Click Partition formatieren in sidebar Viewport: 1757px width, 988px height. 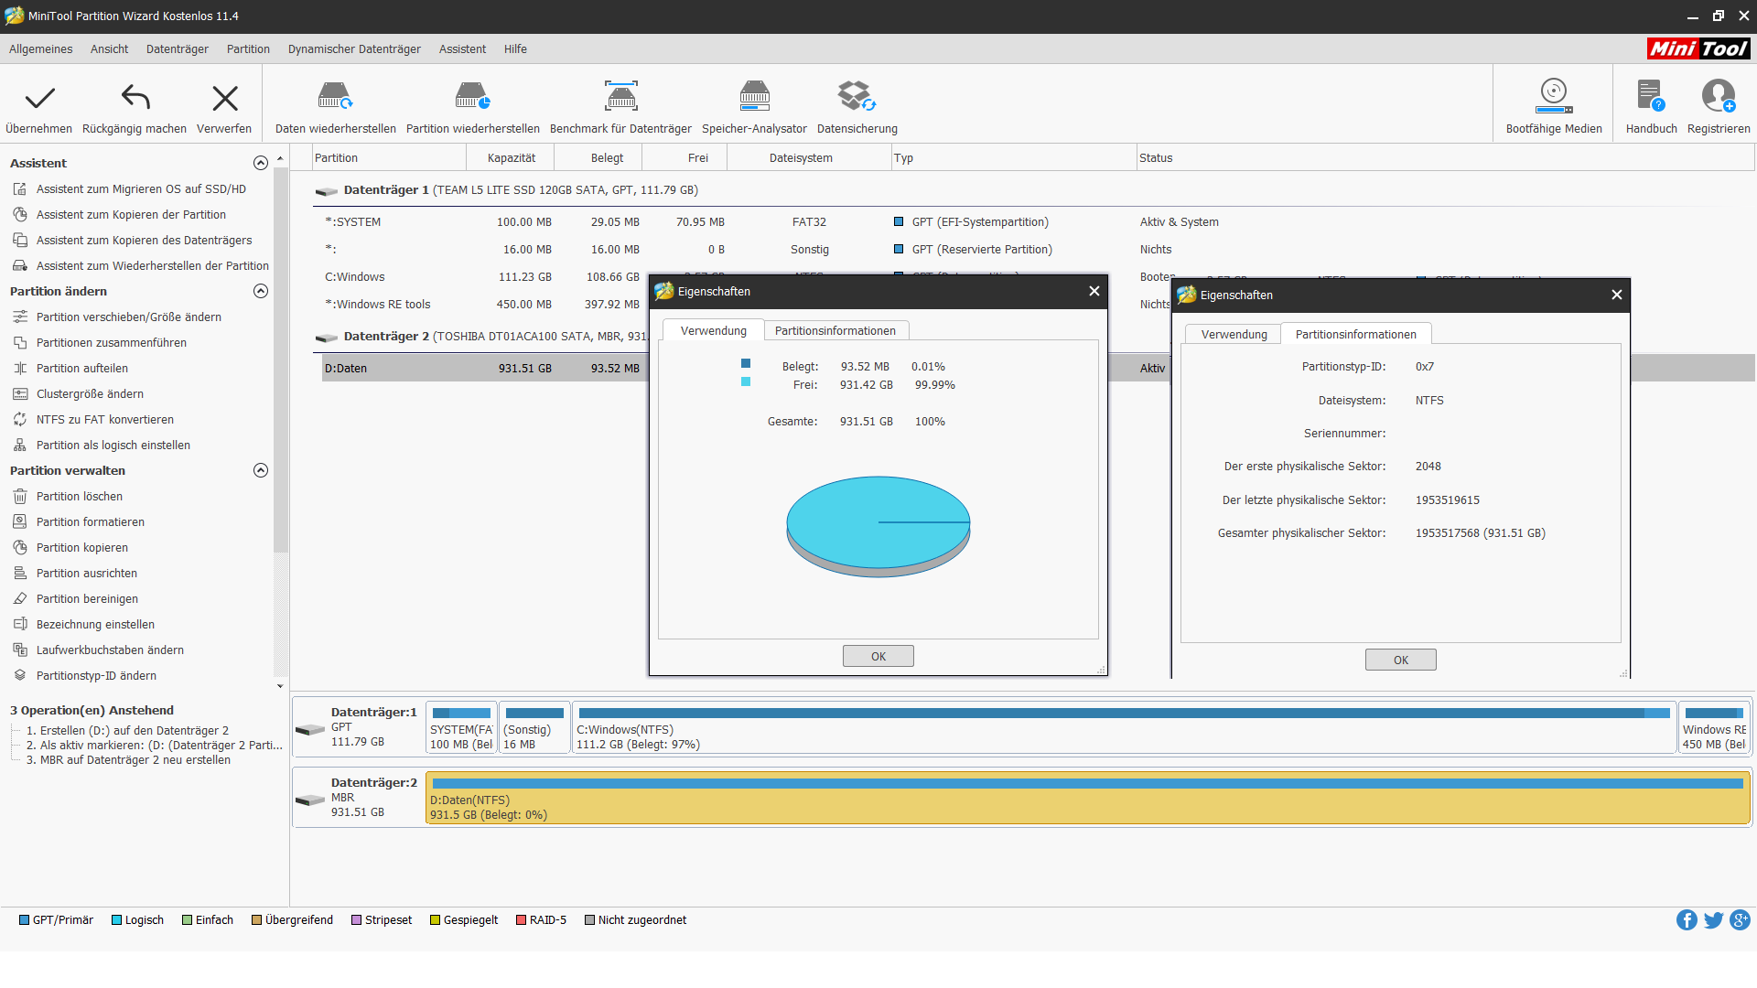tap(90, 522)
